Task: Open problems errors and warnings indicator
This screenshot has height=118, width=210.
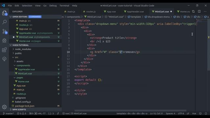Action: pos(21,113)
